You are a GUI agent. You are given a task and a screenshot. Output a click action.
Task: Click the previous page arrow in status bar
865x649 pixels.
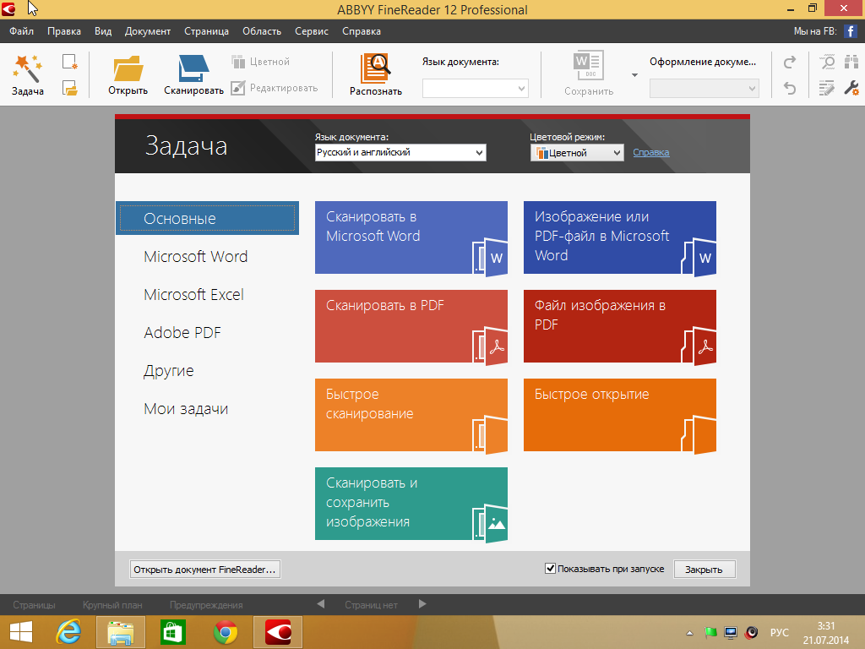[320, 604]
